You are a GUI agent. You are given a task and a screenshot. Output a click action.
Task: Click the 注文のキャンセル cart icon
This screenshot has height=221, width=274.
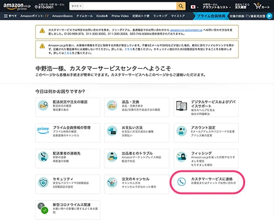pos(112,182)
